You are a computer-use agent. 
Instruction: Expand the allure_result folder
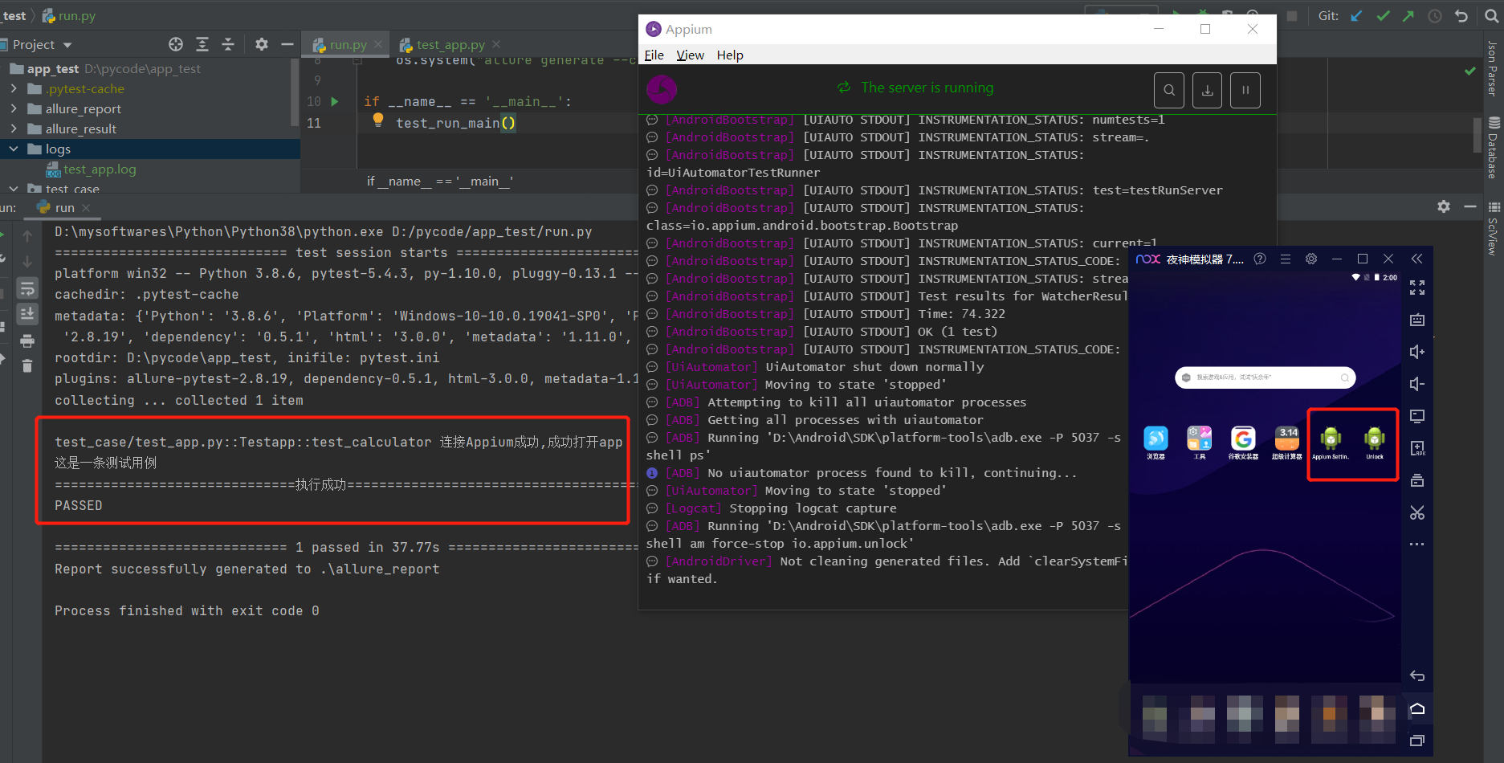point(14,129)
